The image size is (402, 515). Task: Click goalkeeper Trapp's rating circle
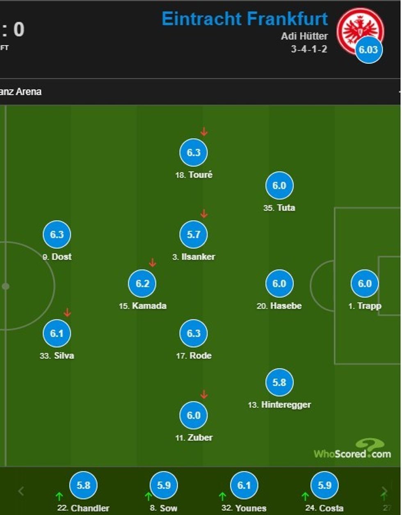(365, 283)
